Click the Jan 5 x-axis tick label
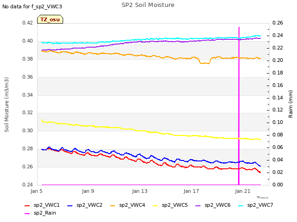This screenshot has width=297, height=222. [37, 191]
